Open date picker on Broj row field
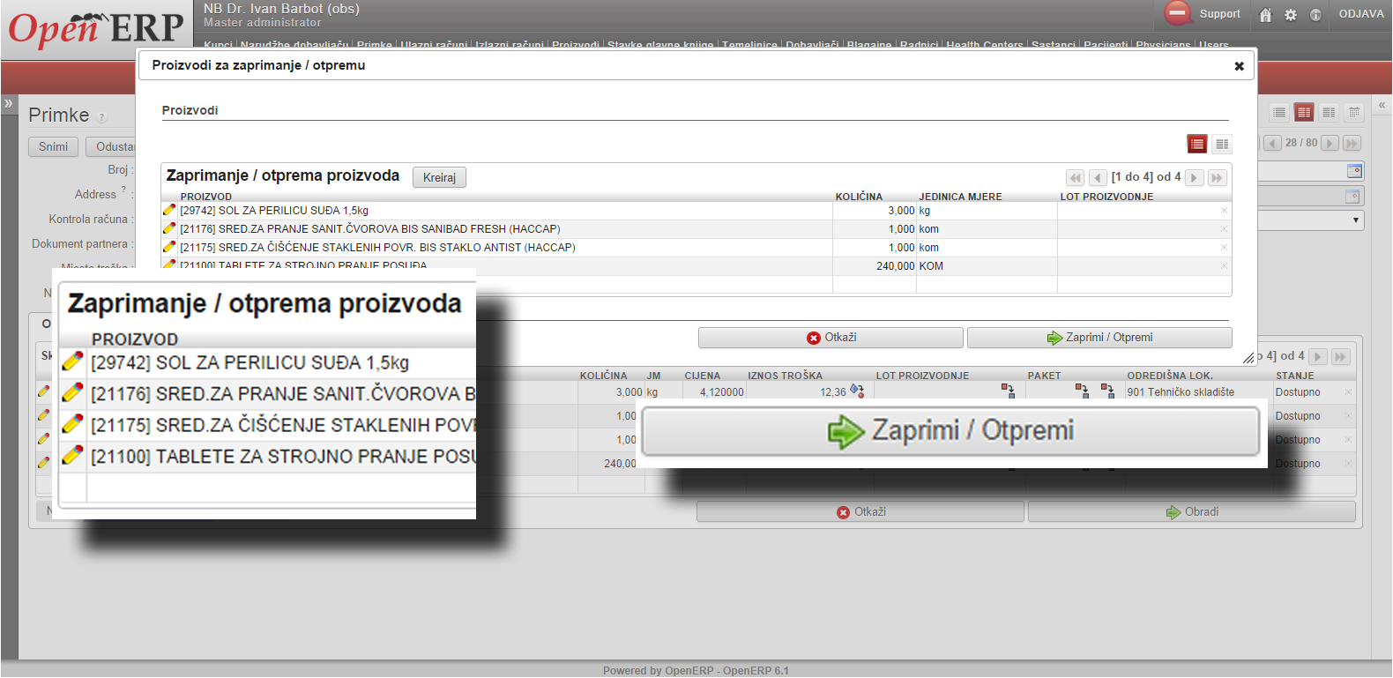1393x678 pixels. pyautogui.click(x=1354, y=171)
